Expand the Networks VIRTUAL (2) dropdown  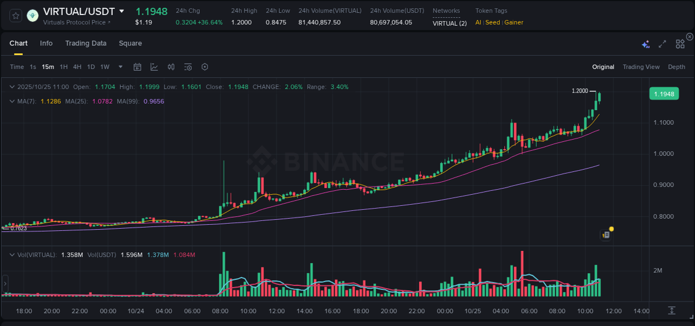click(449, 22)
